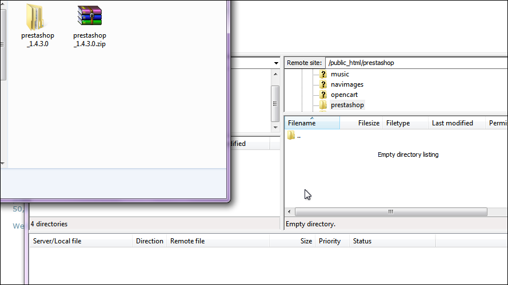Viewport: 508px width, 285px height.
Task: Click the remote file list horizontal scrollbar thumb
Action: [391, 212]
